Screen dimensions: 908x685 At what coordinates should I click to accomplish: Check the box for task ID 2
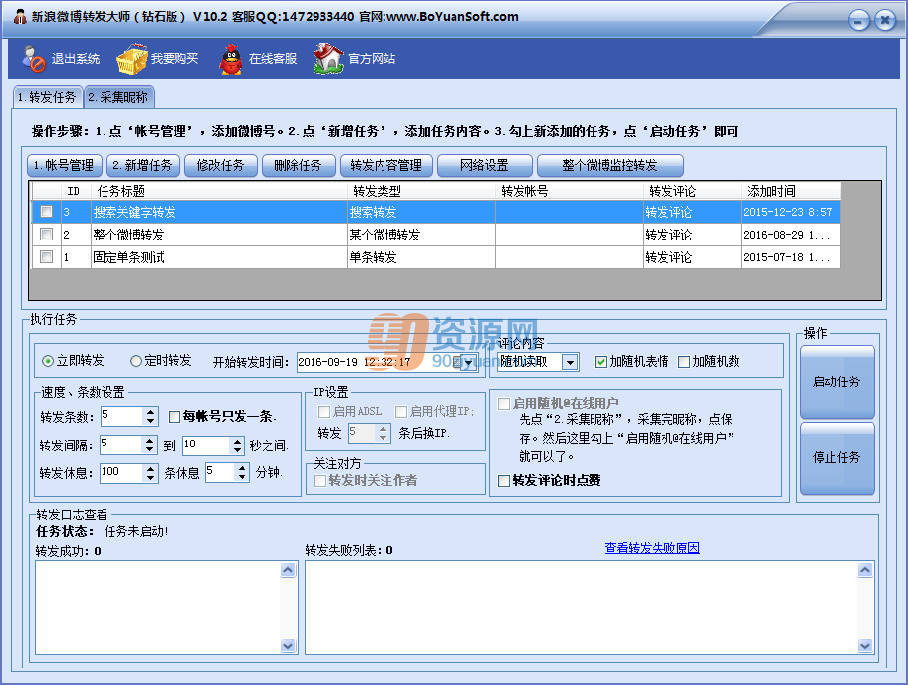[47, 235]
